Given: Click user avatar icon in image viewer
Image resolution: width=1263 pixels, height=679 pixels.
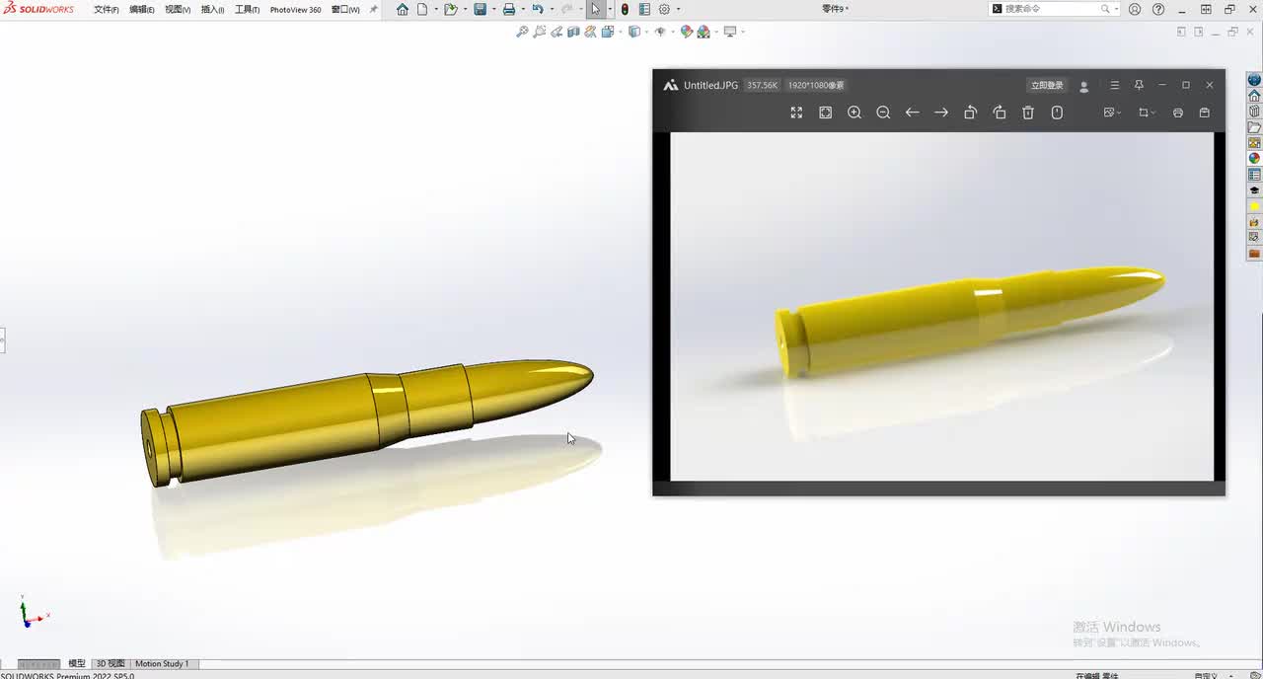Looking at the screenshot, I should click(1083, 86).
